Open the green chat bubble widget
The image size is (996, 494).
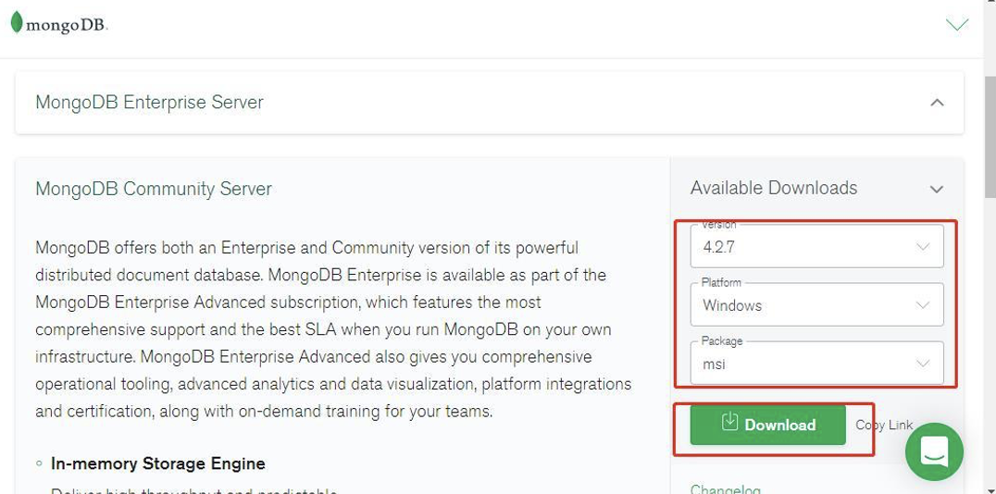coord(934,451)
